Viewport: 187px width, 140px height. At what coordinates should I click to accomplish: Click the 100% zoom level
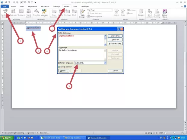click(161, 133)
